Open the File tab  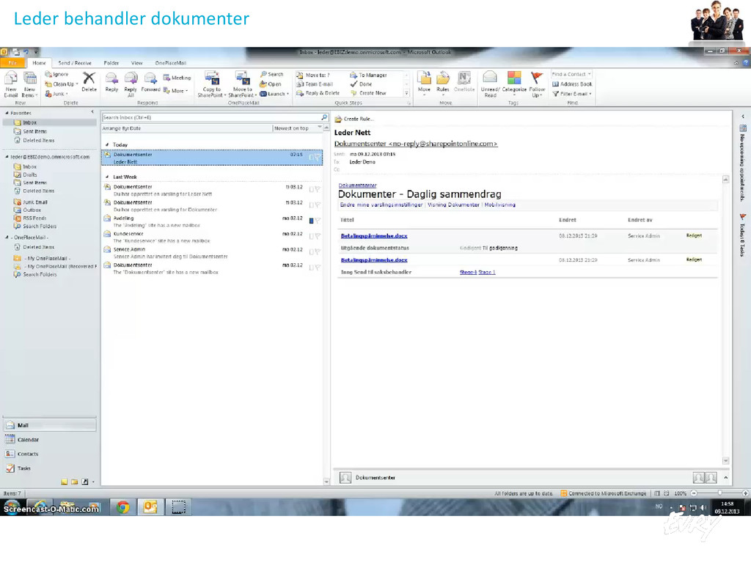point(12,63)
